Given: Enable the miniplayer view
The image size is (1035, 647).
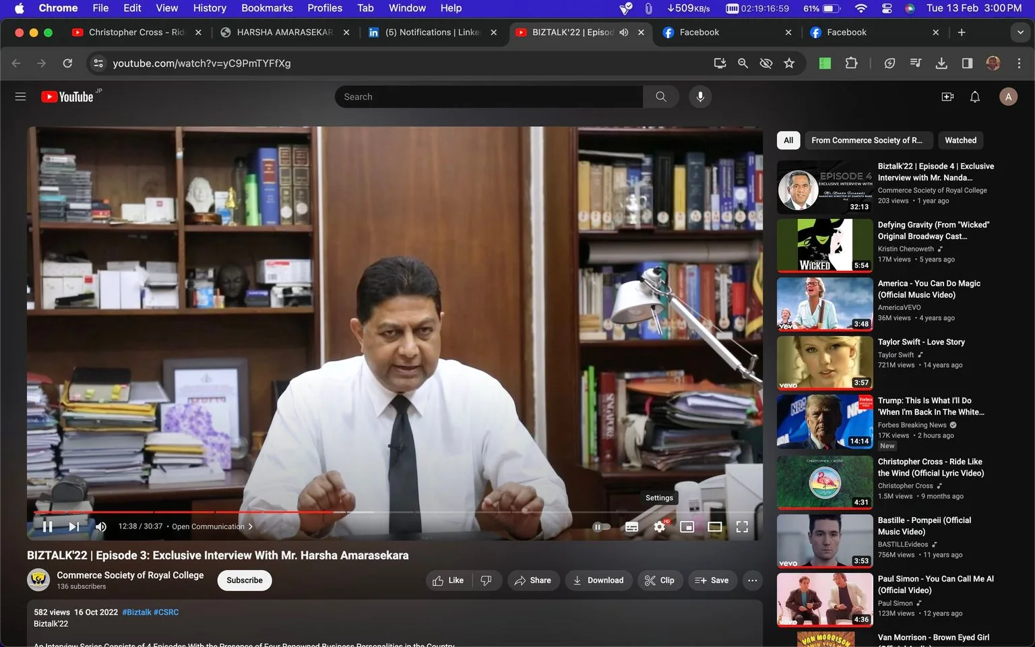Looking at the screenshot, I should coord(687,526).
